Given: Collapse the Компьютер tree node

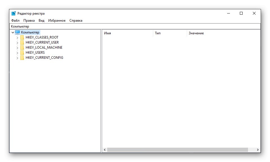Looking at the screenshot, I should point(13,32).
